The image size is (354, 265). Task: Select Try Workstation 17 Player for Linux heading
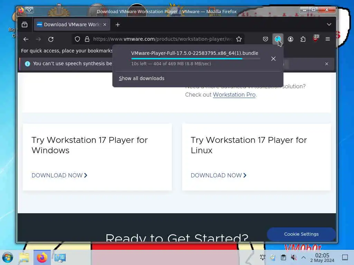249,145
